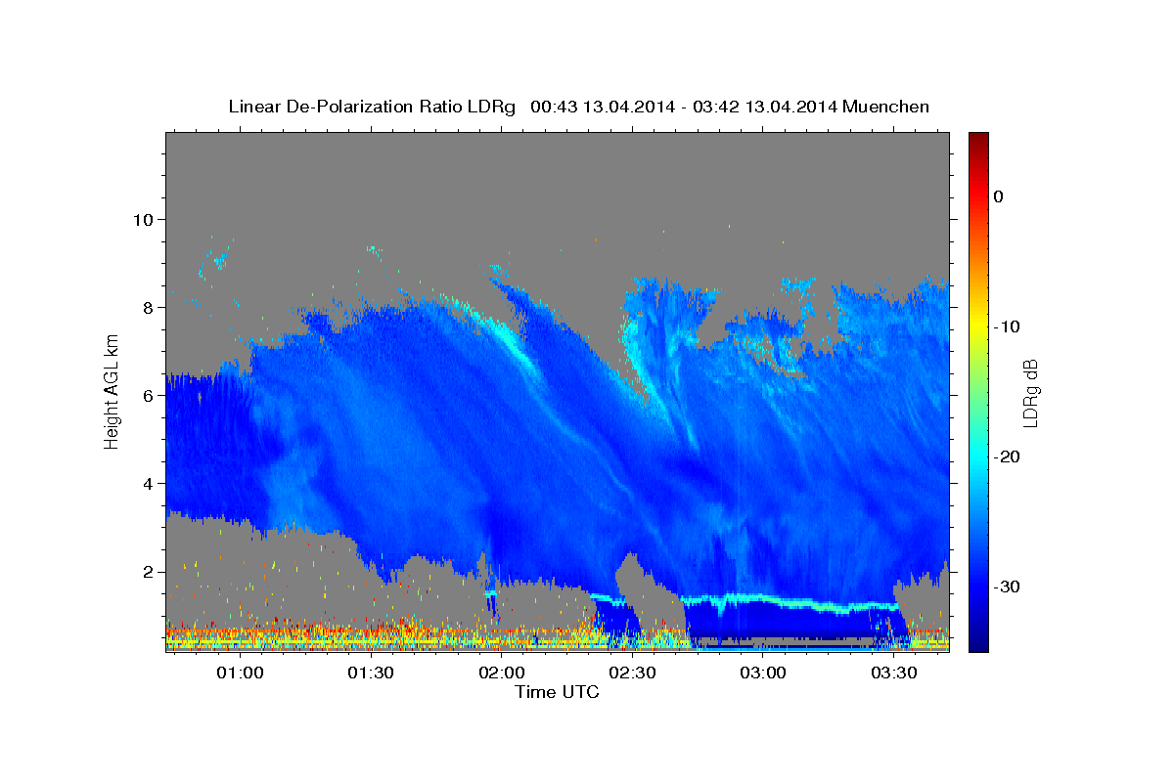Viewport: 1174px width, 782px height.
Task: Click the 03:30 time tick label
Action: [893, 673]
